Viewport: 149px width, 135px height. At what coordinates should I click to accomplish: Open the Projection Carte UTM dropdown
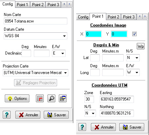tap(36, 73)
